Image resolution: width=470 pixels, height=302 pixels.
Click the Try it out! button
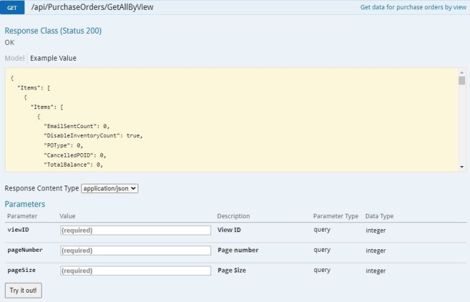click(x=23, y=290)
